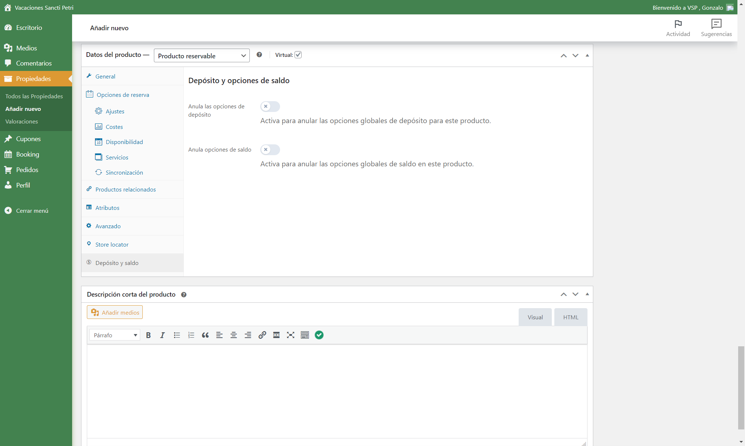745x446 pixels.
Task: Enable Anula las opciones de depósito switch
Action: (270, 107)
